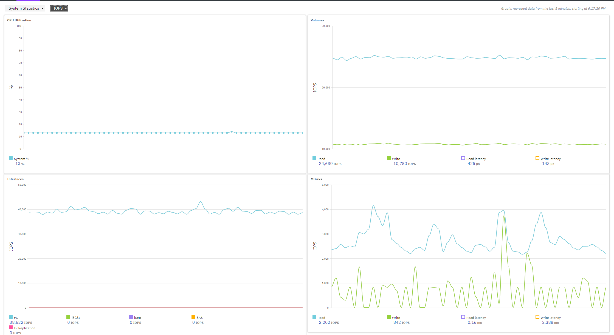614x335 pixels.
Task: Enable Volumes Write latency checkbox
Action: pos(537,158)
